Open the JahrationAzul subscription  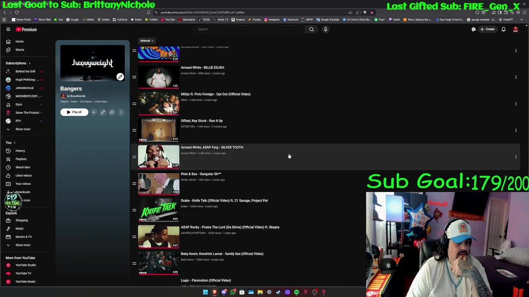click(x=24, y=88)
